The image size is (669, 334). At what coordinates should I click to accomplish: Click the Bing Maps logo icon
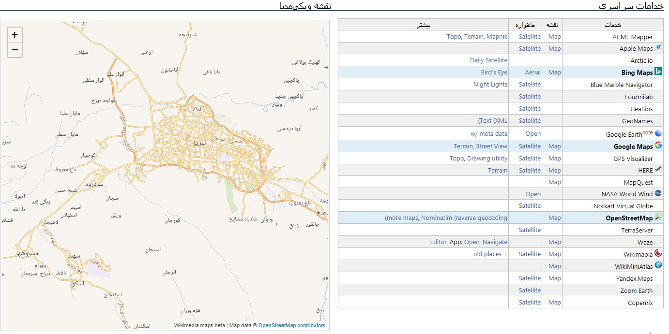[x=658, y=72]
